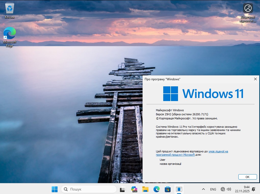260x194 pixels.
Task: Open Task View from the taskbar
Action: (123, 189)
